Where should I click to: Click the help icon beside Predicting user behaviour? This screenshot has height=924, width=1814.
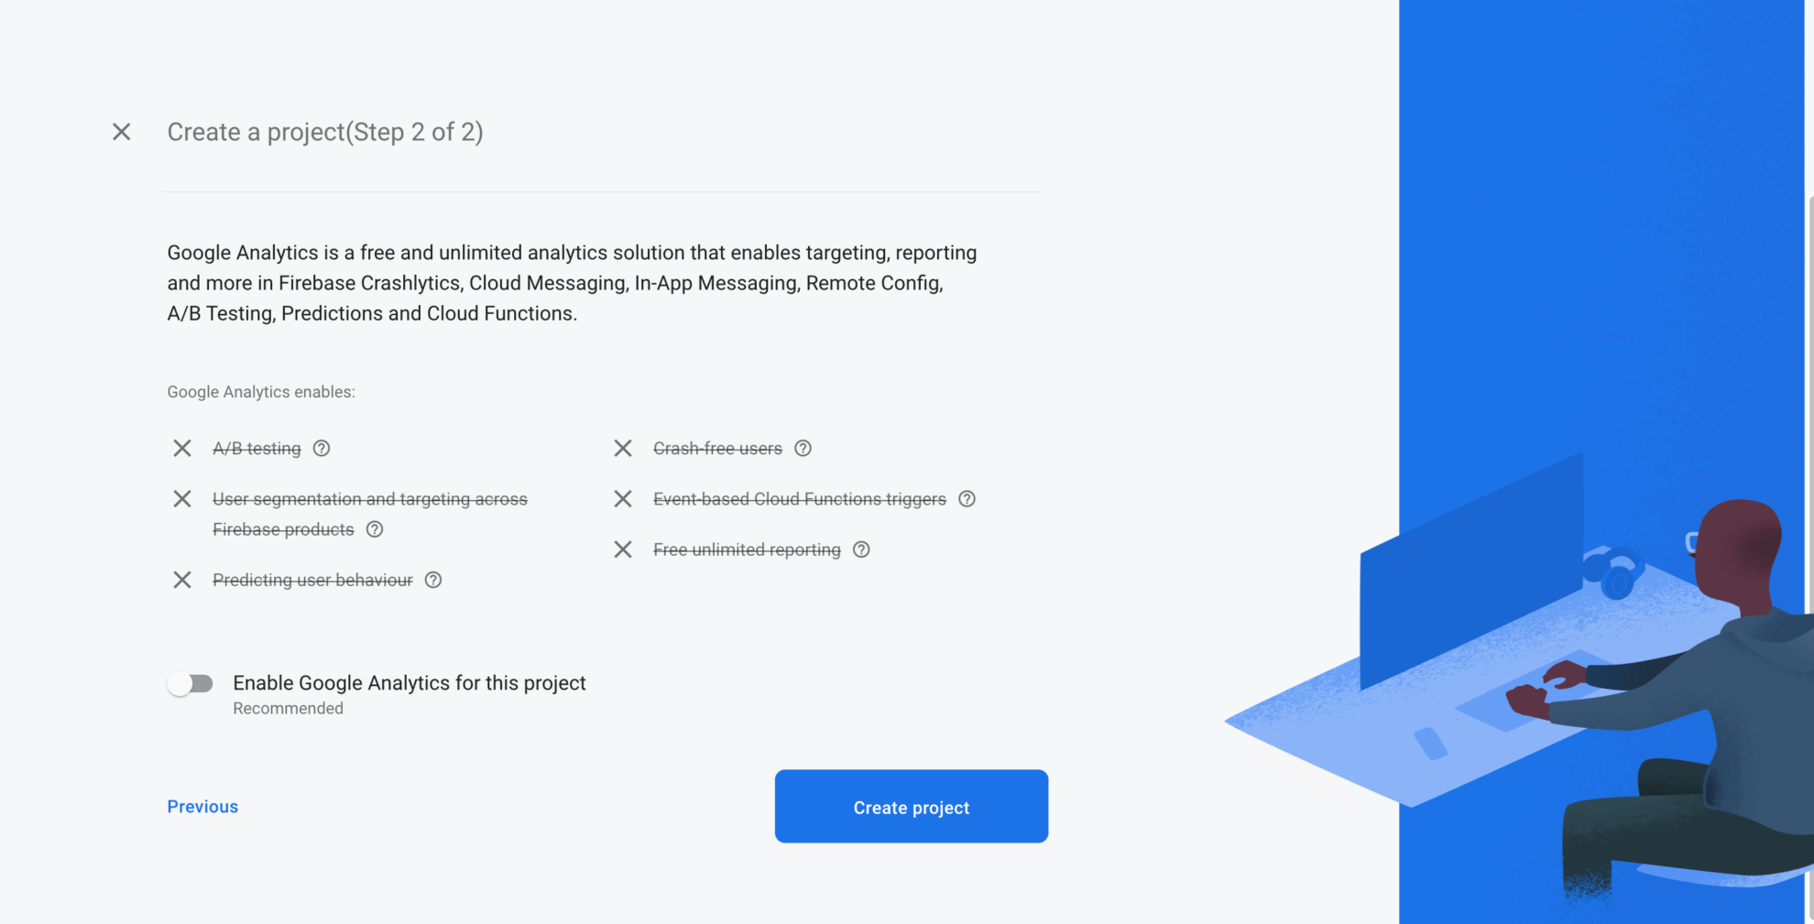(x=432, y=580)
